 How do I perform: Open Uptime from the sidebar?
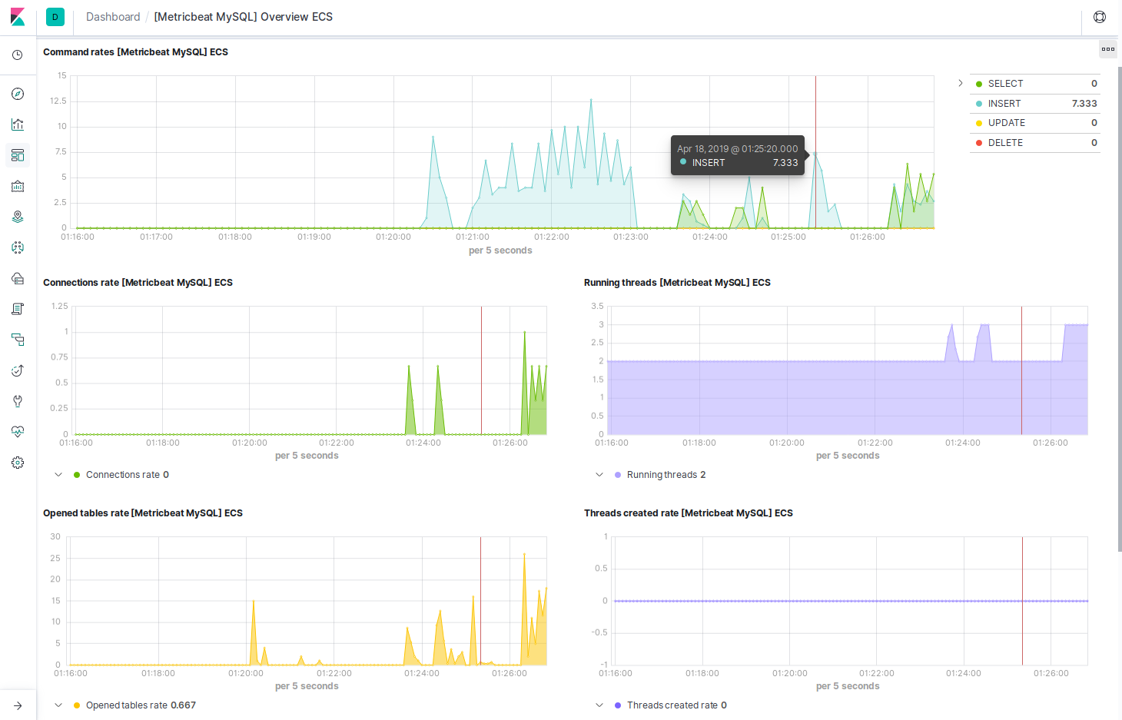tap(18, 370)
